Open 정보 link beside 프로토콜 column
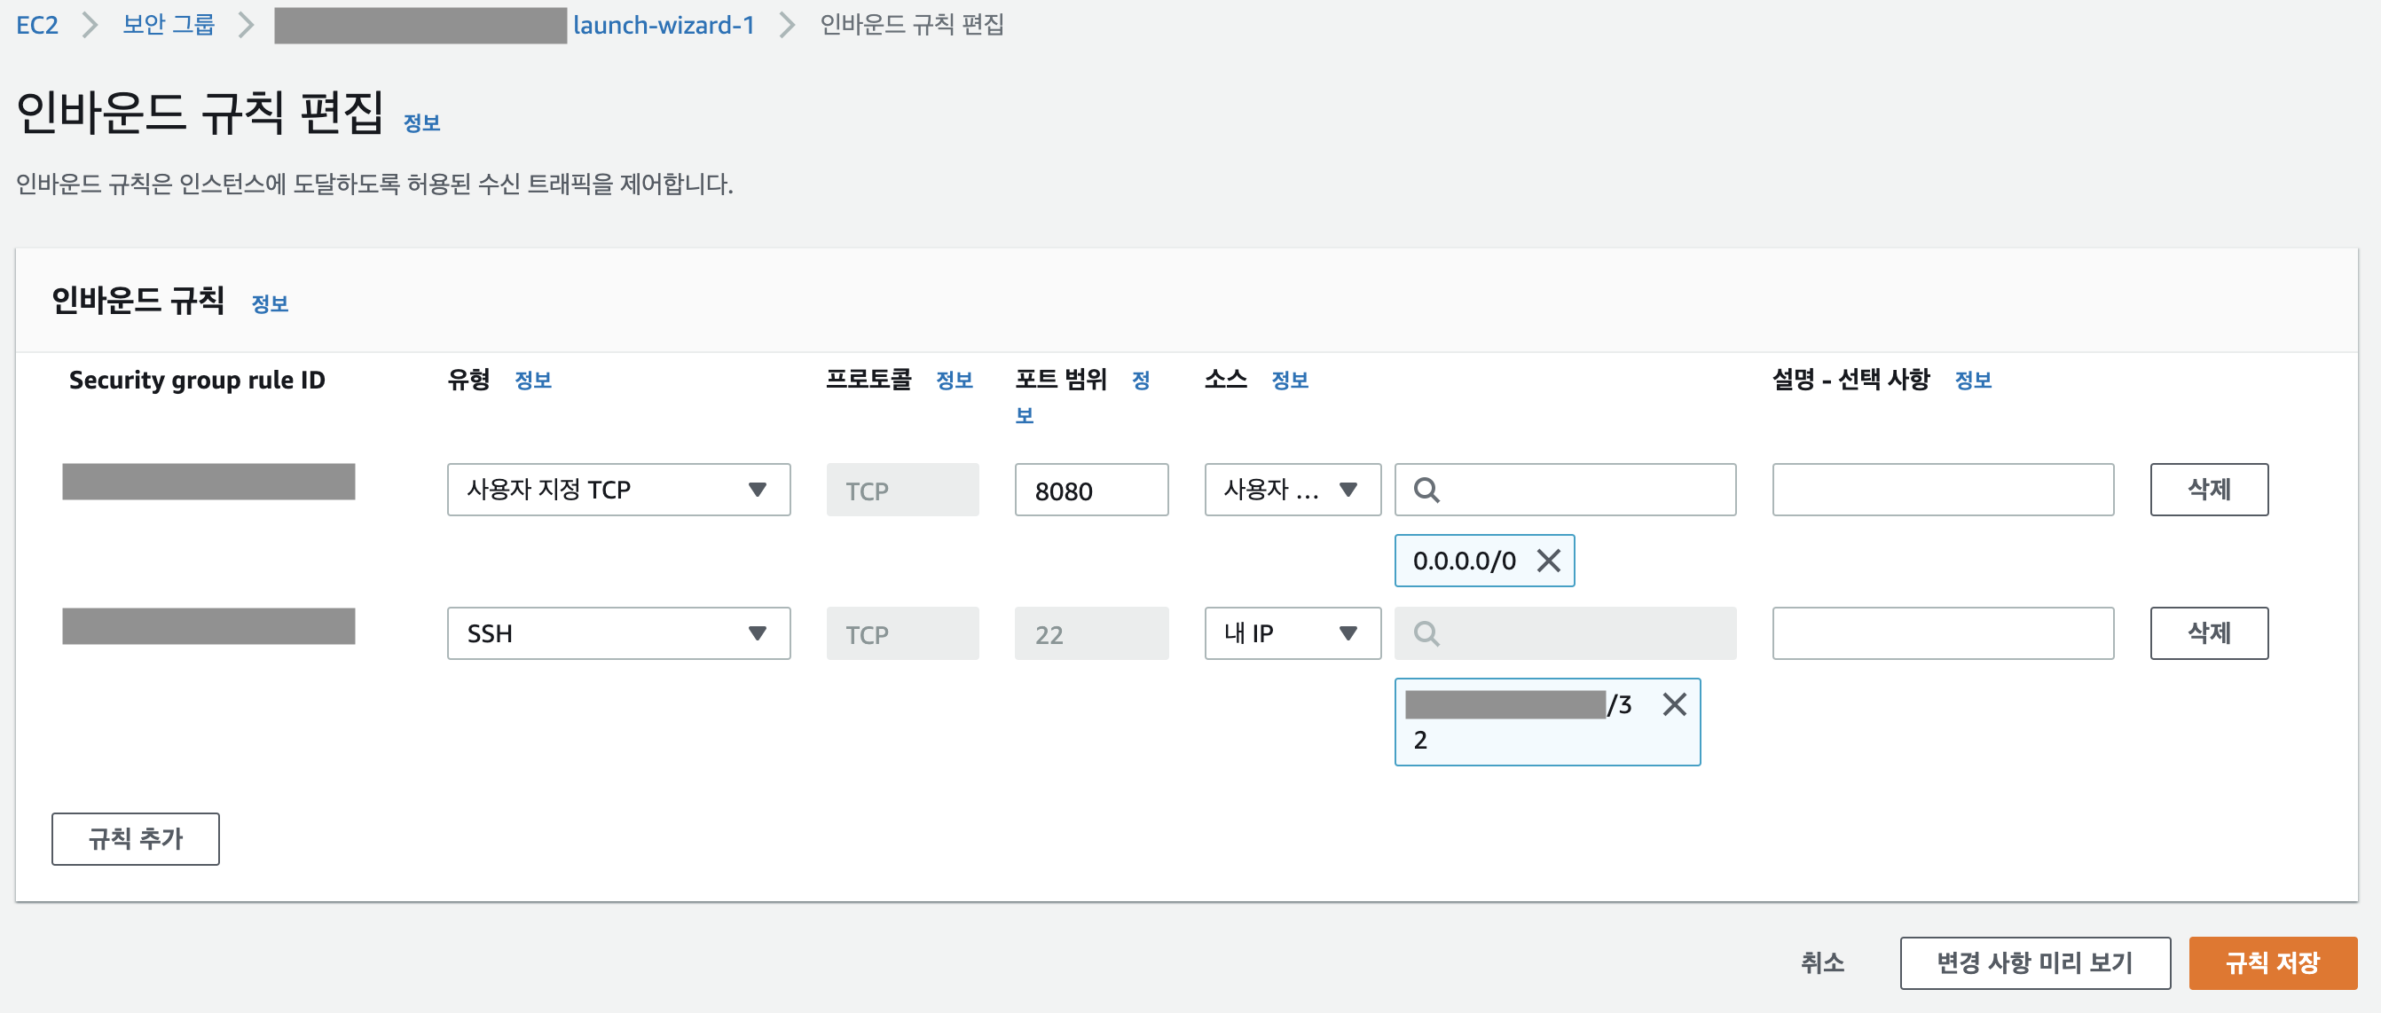 [x=954, y=380]
